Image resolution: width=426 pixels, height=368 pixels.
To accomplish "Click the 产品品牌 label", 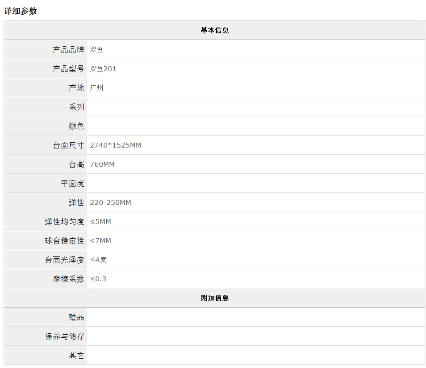I will click(x=68, y=49).
